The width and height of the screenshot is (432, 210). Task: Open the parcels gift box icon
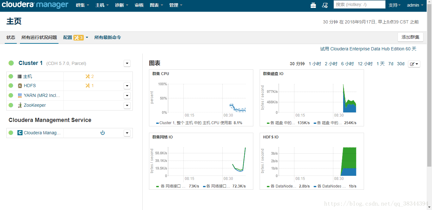313,5
